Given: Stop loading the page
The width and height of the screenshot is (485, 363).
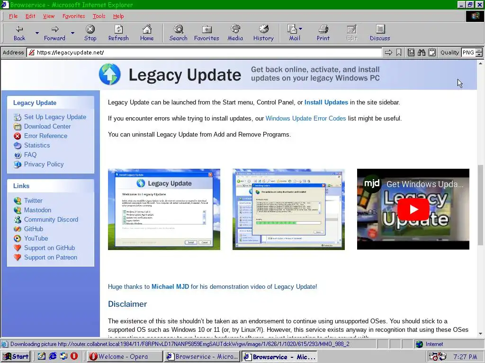Looking at the screenshot, I should 90,33.
